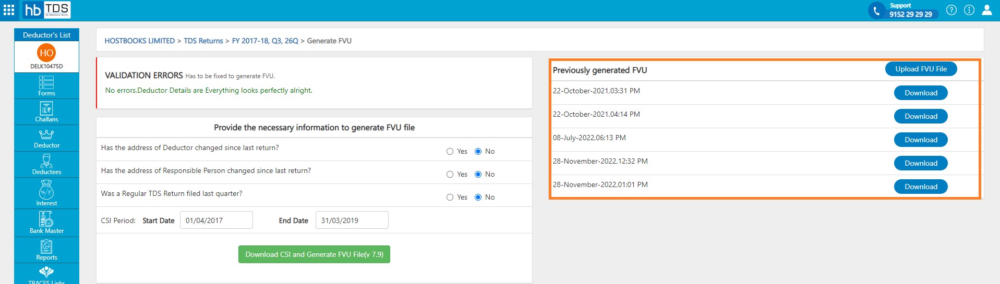Click the Generate FVU breadcrumb text

click(329, 41)
